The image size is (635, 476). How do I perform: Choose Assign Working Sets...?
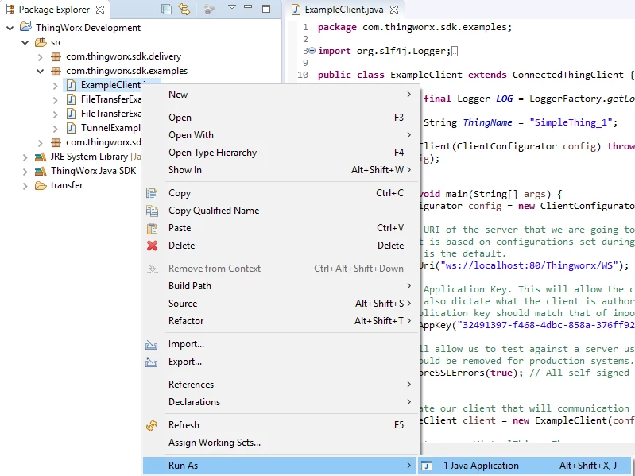[x=281, y=443]
